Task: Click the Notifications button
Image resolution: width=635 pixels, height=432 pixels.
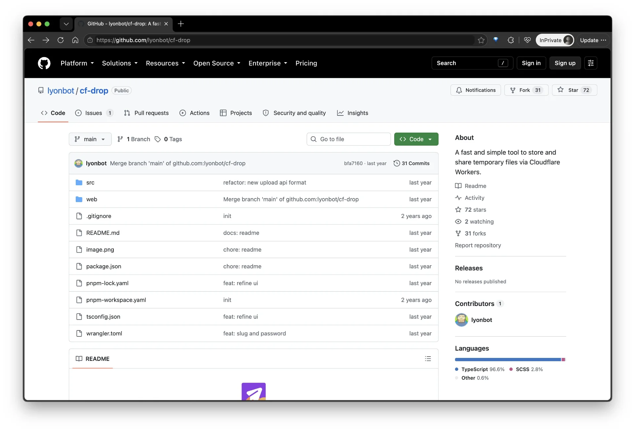Action: coord(476,90)
